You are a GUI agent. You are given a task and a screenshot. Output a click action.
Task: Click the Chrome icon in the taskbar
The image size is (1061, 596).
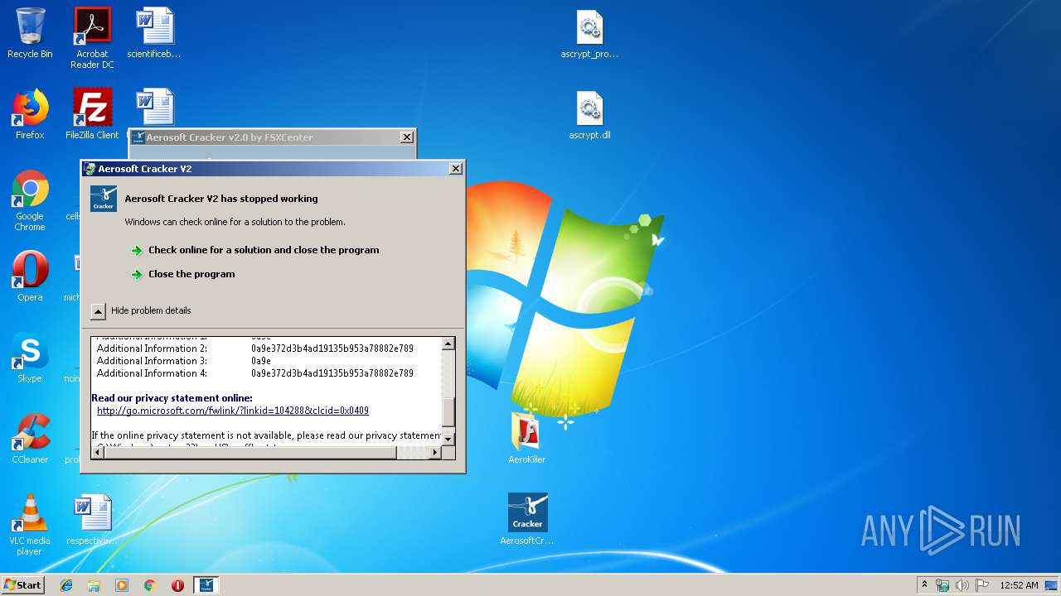pos(150,585)
